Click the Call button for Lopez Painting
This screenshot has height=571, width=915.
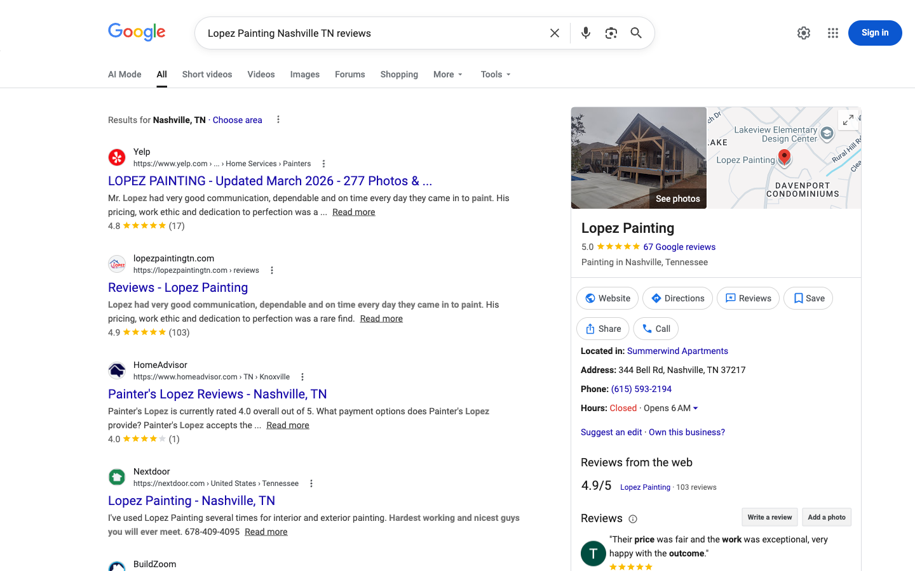655,329
